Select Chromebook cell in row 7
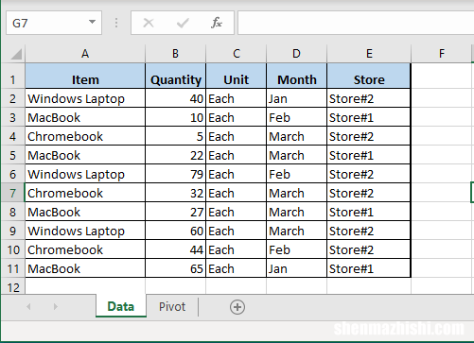474x343 pixels. pos(85,193)
